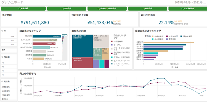Screen dimensions: 207x102
Task: Click the ¥51,433,046 2021 sales KPI
Action: [x=100, y=22]
